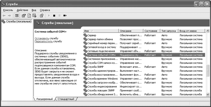Viewport: 211px width, 107px height.
Task: Select the Сетевой вход в систему row
Action: 144,47
